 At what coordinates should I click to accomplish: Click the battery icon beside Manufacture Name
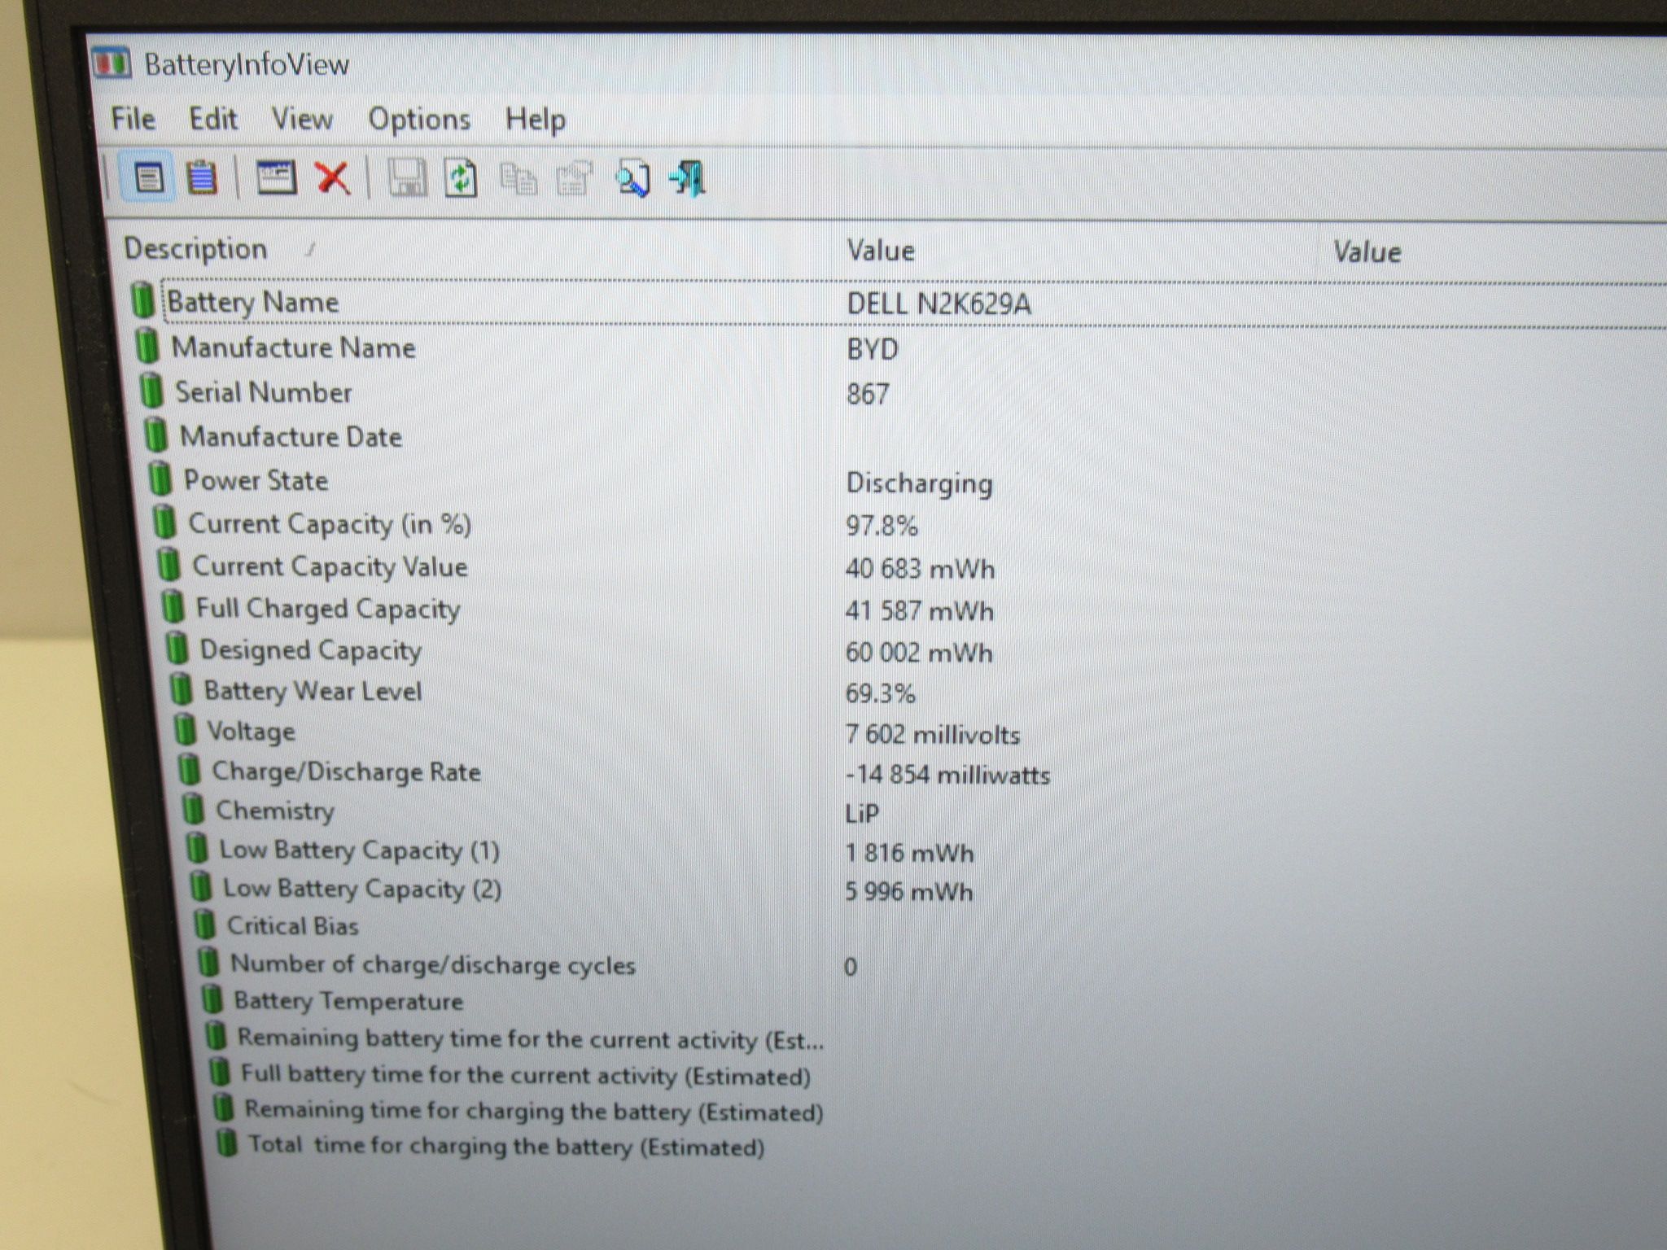pyautogui.click(x=147, y=345)
